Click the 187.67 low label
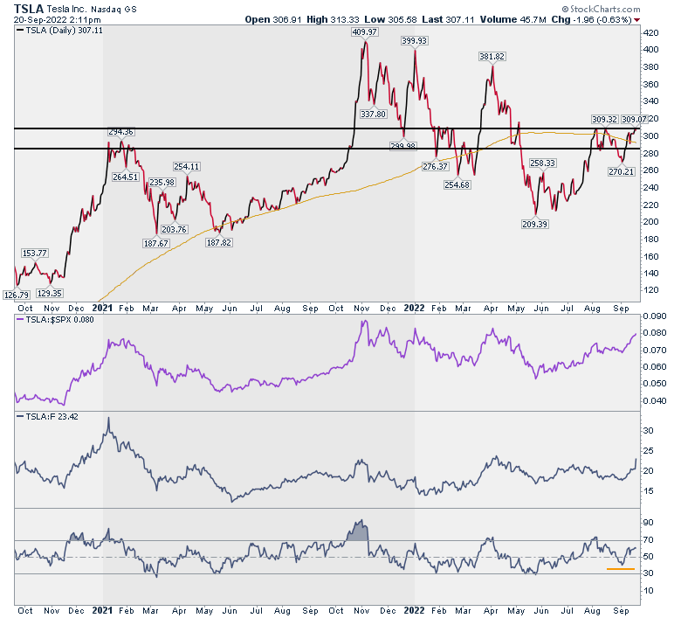This screenshot has height=618, width=681. point(156,244)
